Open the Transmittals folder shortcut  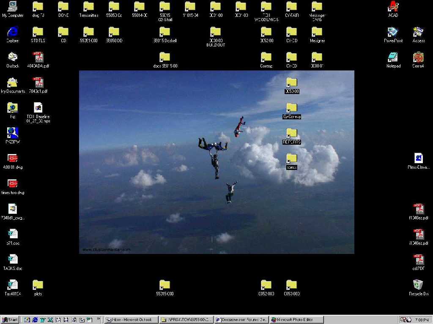89,7
